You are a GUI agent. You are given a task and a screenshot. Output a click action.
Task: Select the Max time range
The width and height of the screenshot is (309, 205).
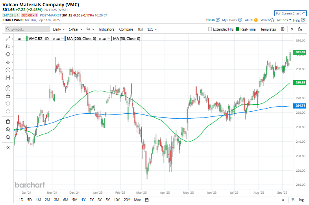pos(137,200)
